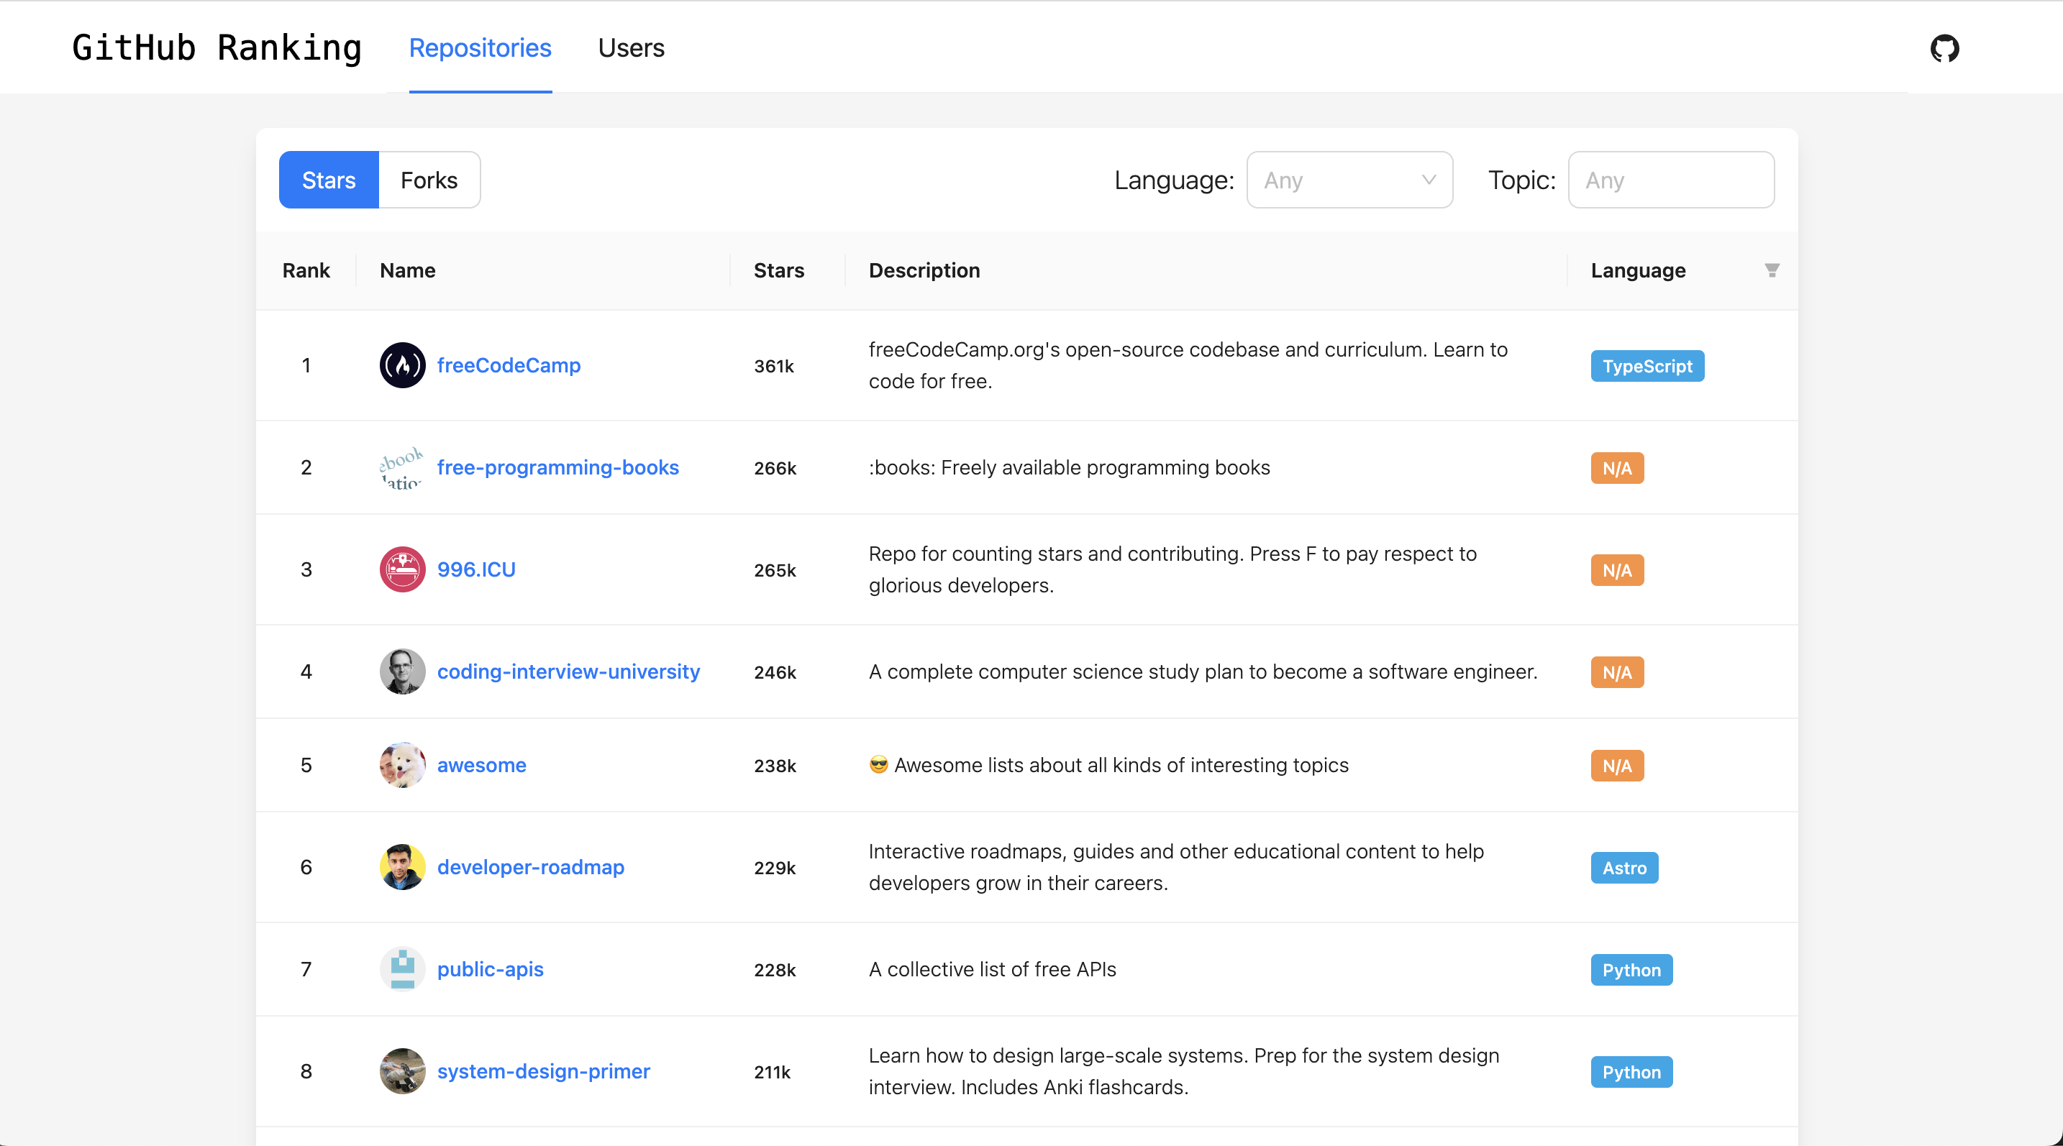2063x1146 pixels.
Task: Click the Python tag in system-design-primer row
Action: tap(1631, 1073)
